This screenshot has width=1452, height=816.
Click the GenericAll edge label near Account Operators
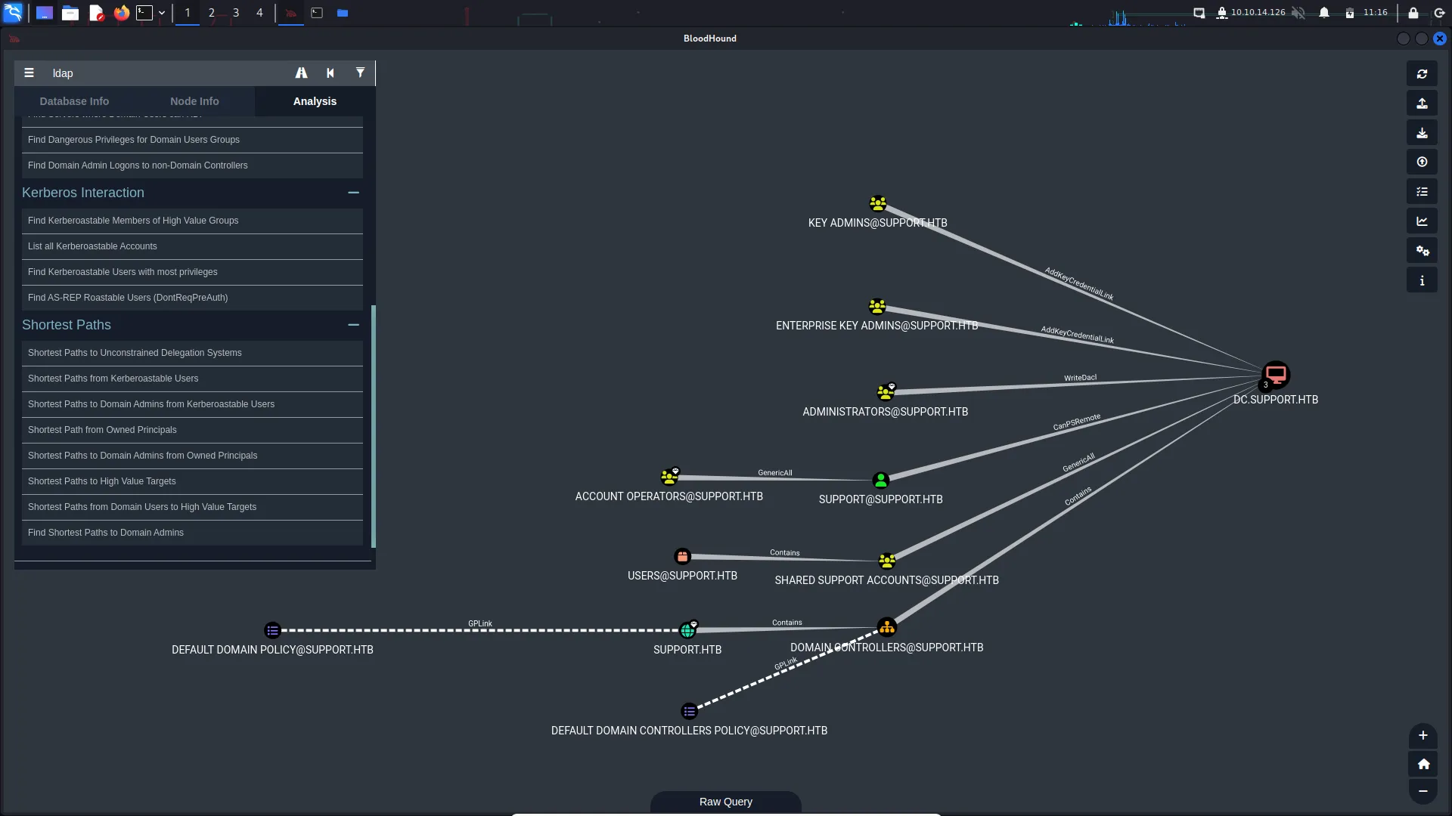775,473
